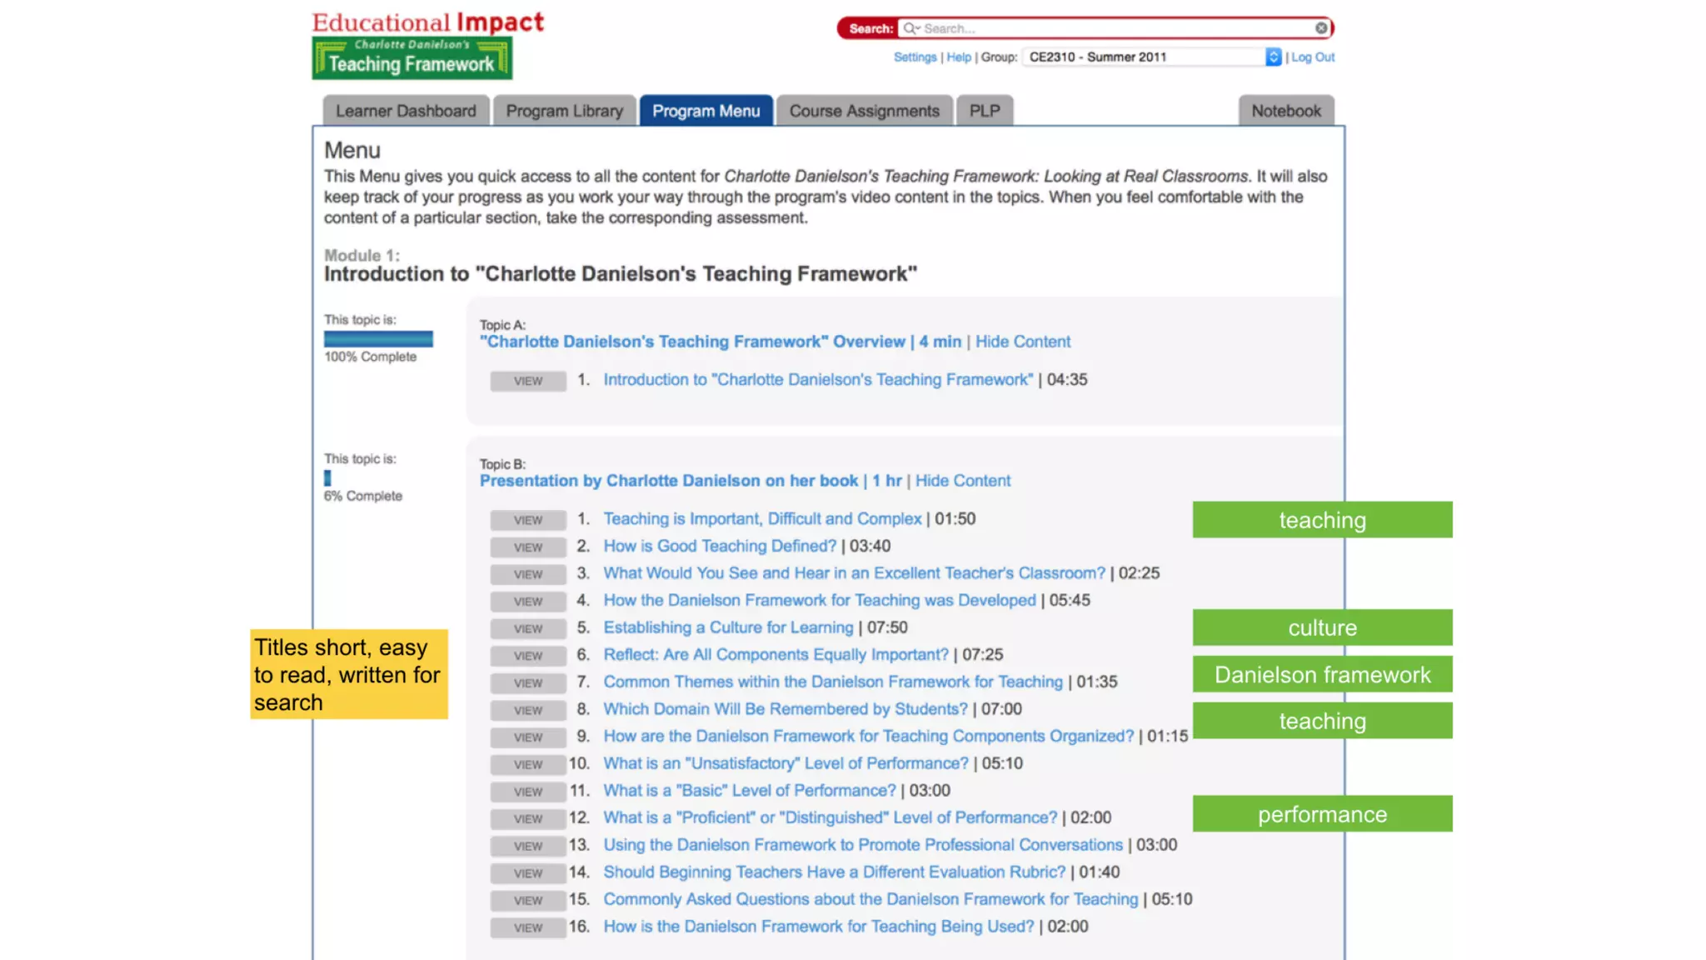Select the PLP tab
Image resolution: width=1706 pixels, height=960 pixels.
pos(984,111)
